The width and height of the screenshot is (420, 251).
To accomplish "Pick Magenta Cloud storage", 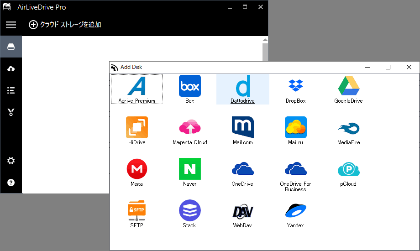I will pyautogui.click(x=189, y=131).
